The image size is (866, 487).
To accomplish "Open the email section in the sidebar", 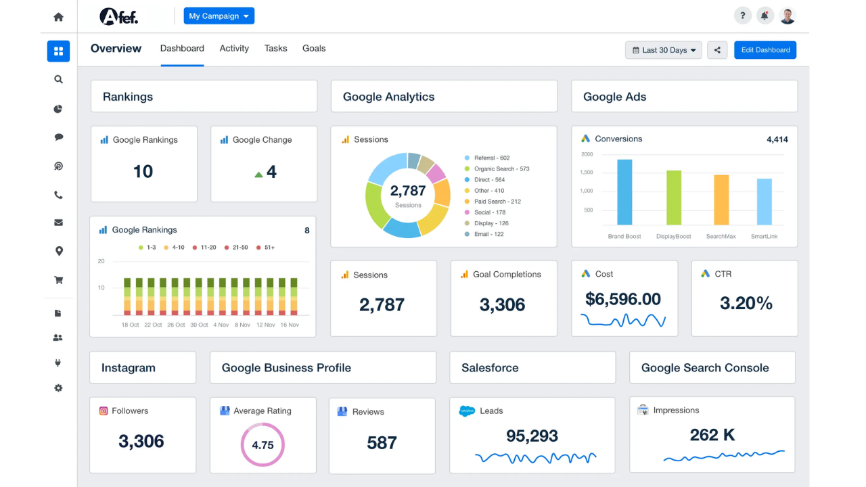I will (58, 222).
